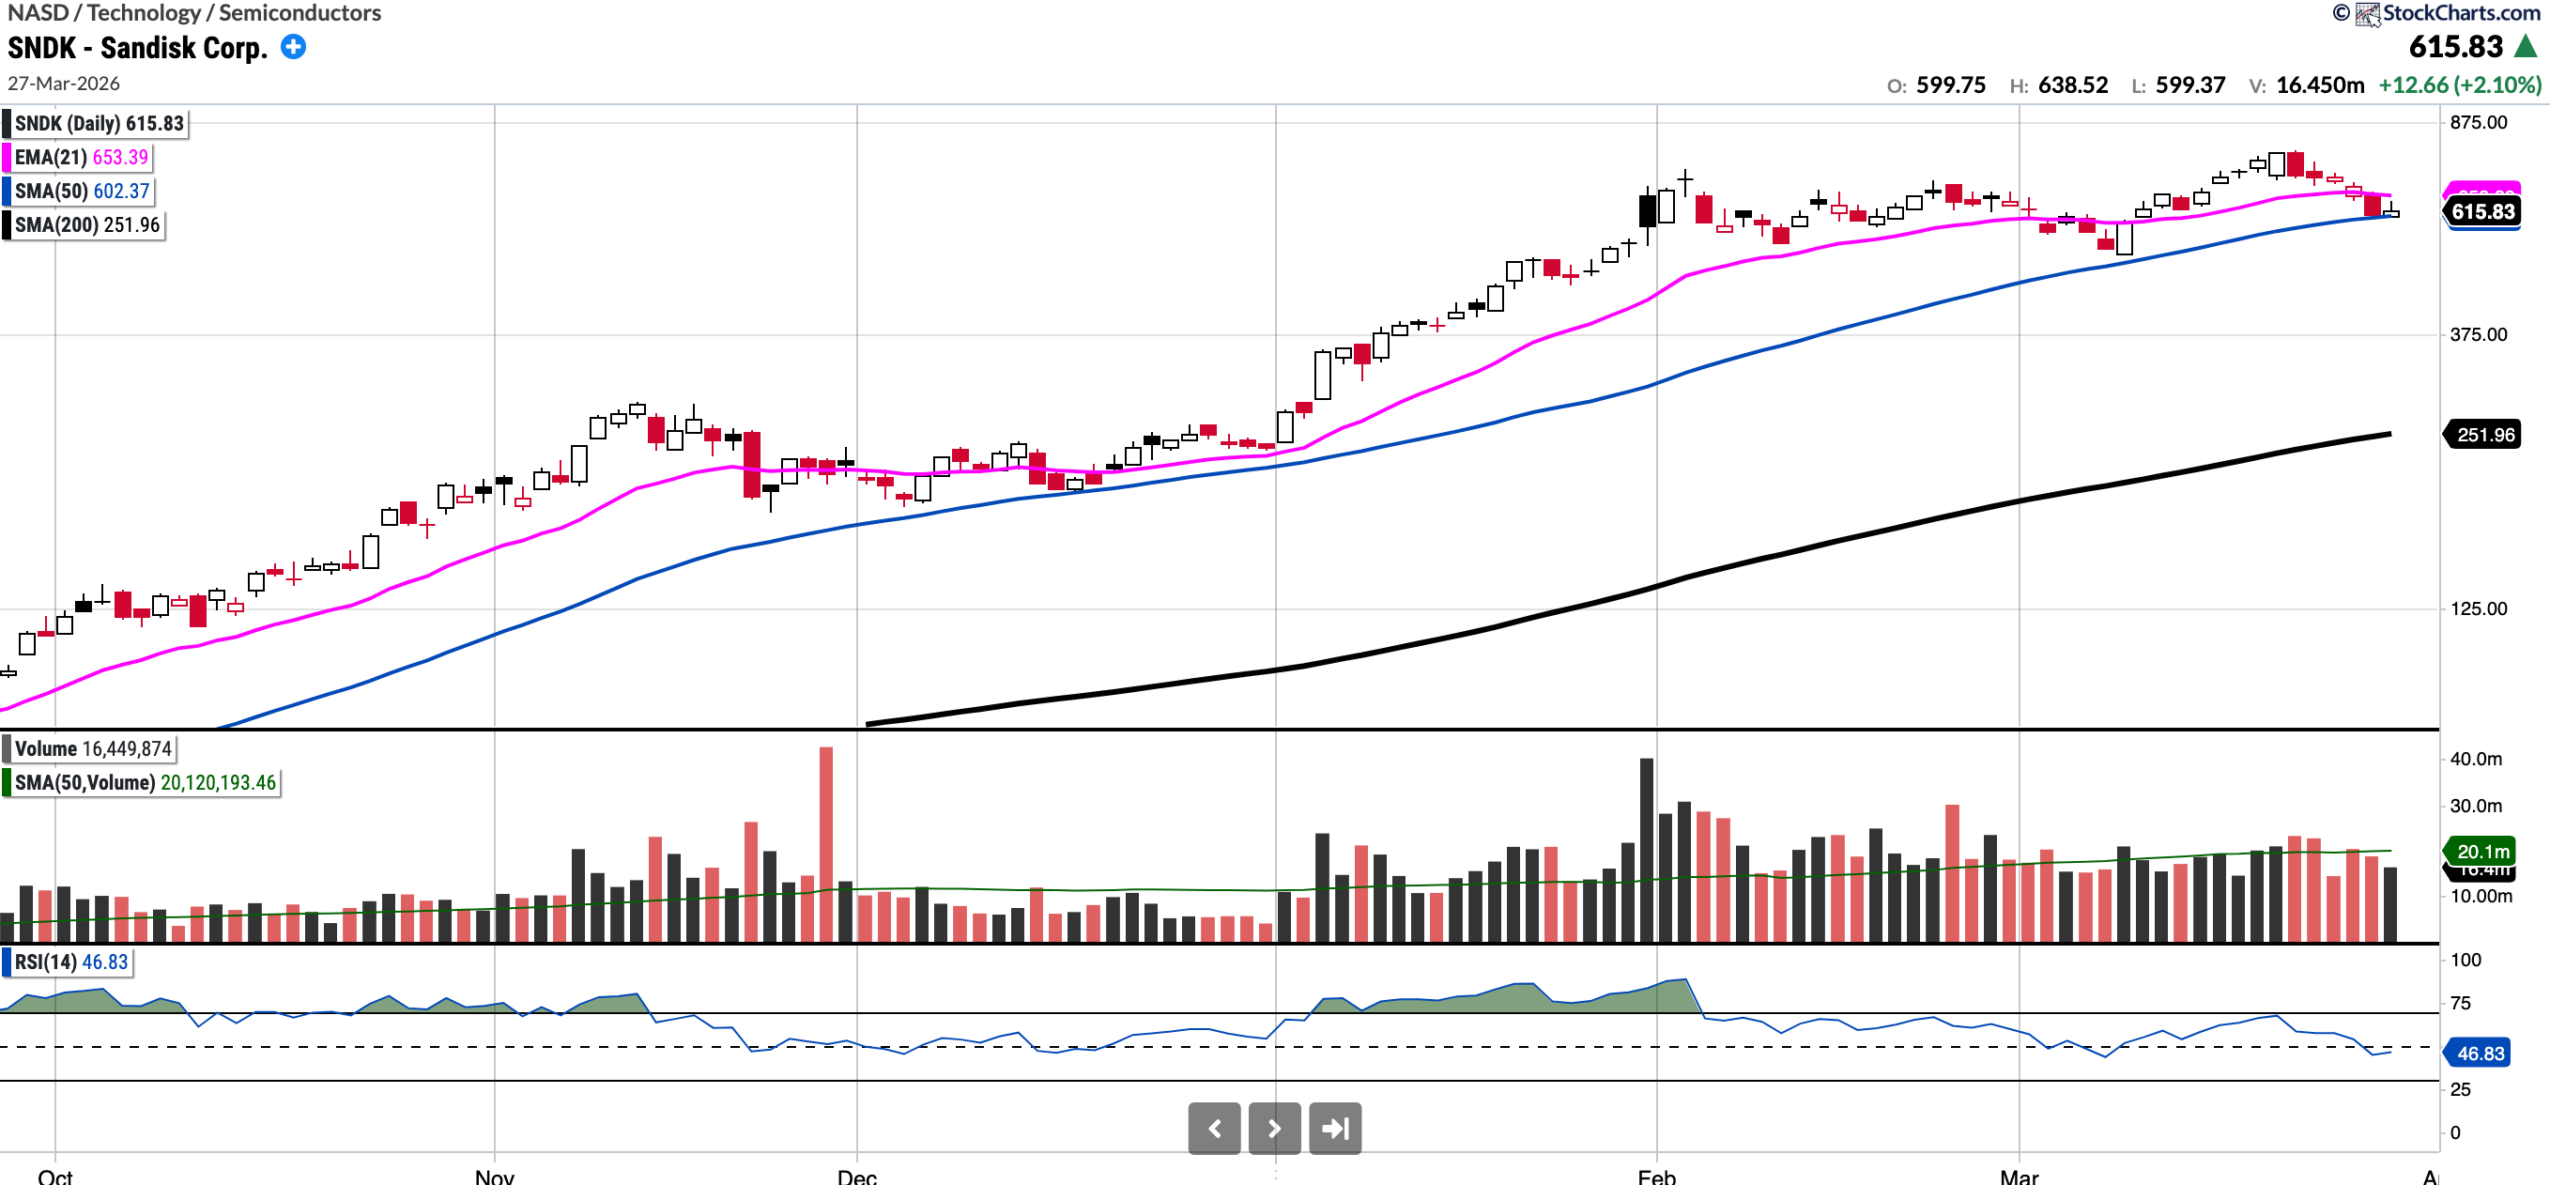Click the previous chart arrow button
The height and width of the screenshot is (1185, 2550).
1214,1128
